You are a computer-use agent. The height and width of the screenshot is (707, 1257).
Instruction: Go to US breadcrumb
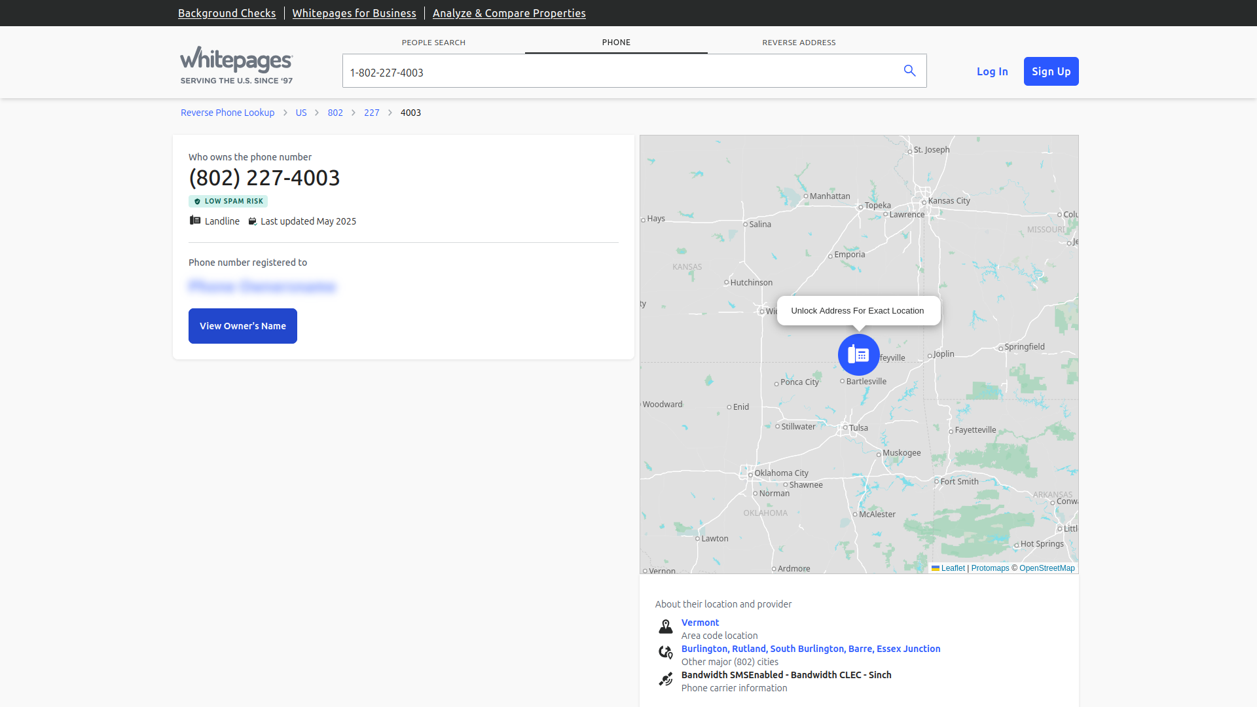coord(301,113)
